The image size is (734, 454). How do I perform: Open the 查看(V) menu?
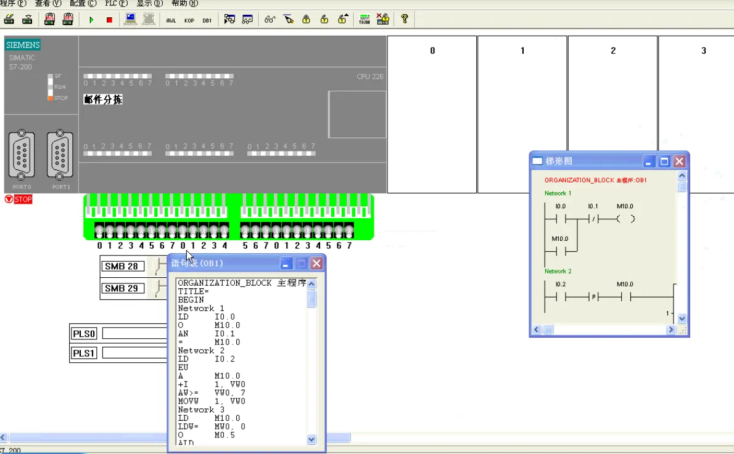point(47,3)
